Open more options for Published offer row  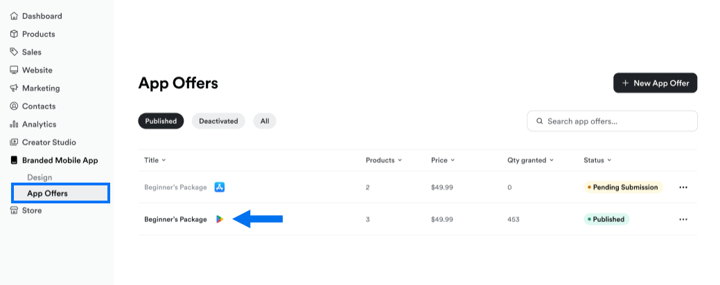(x=683, y=219)
